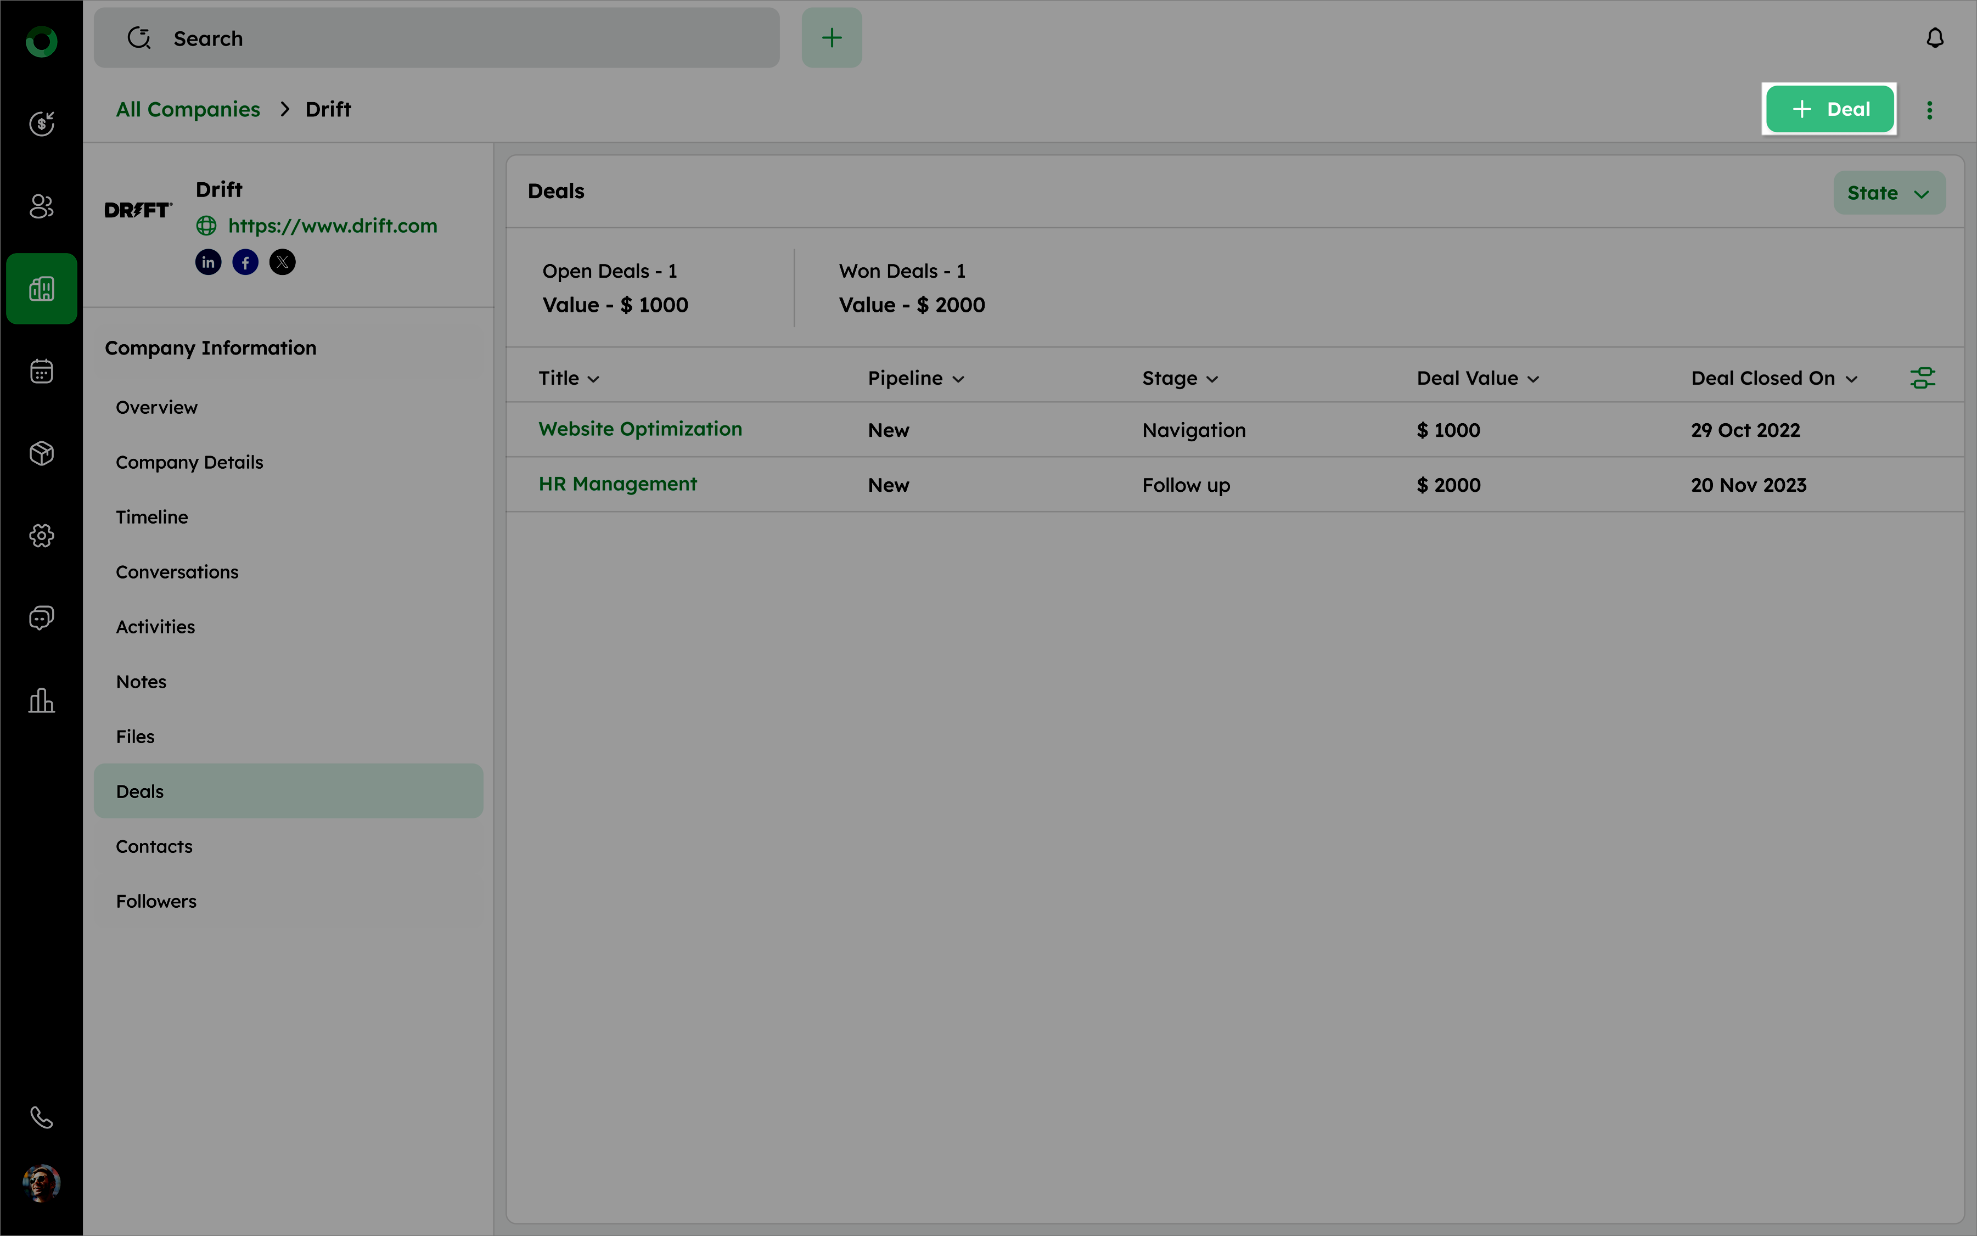Viewport: 1977px width, 1236px height.
Task: Open the reports bar chart icon
Action: click(x=42, y=700)
